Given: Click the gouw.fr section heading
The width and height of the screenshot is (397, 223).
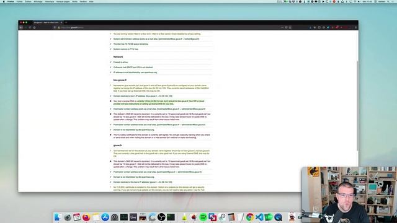Looking at the screenshot, I should click(117, 146).
